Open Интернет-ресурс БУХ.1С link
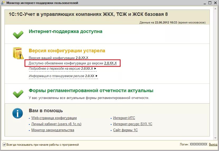Screen dimensions: 219x151 pos(132,124)
